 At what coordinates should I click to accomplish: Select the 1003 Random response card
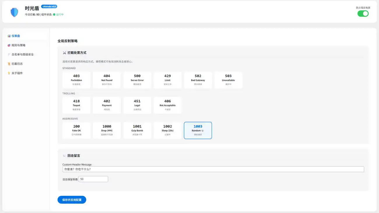click(x=198, y=130)
